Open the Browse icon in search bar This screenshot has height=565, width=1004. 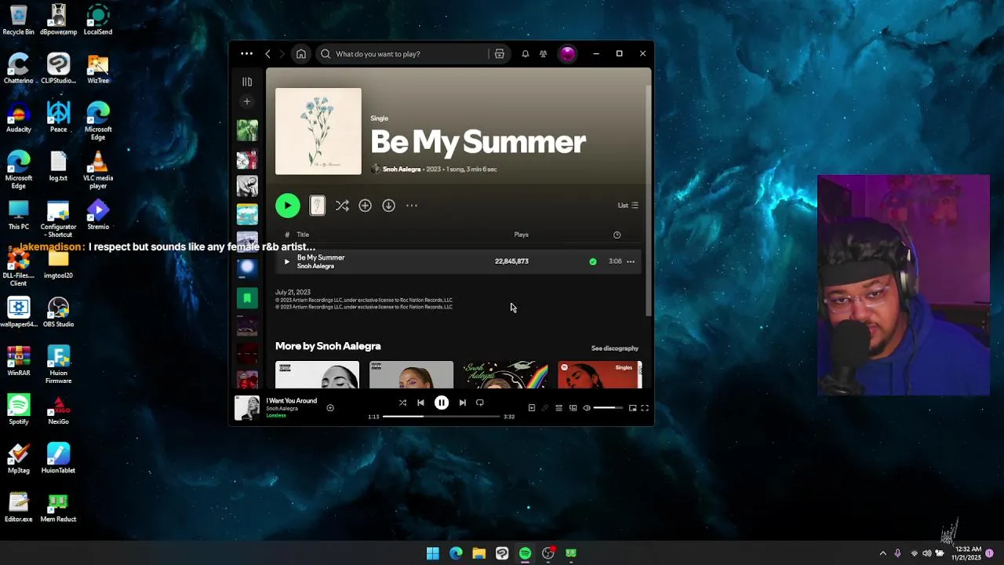[x=499, y=54]
